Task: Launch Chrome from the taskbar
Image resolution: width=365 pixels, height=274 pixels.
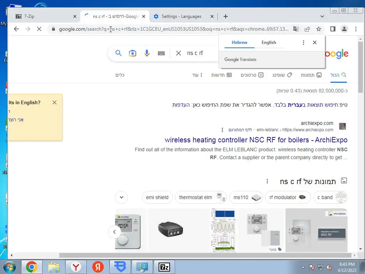Action: [32, 267]
